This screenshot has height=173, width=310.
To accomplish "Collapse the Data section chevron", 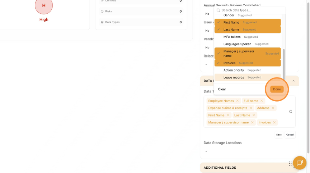I will (293, 81).
